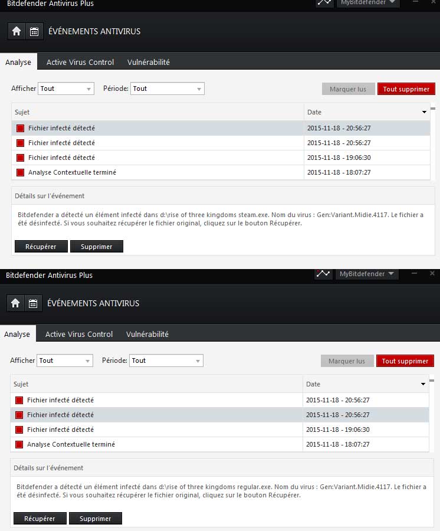Click Date column header text in upper window
Viewport: 440px width, 531px height.
tap(314, 112)
